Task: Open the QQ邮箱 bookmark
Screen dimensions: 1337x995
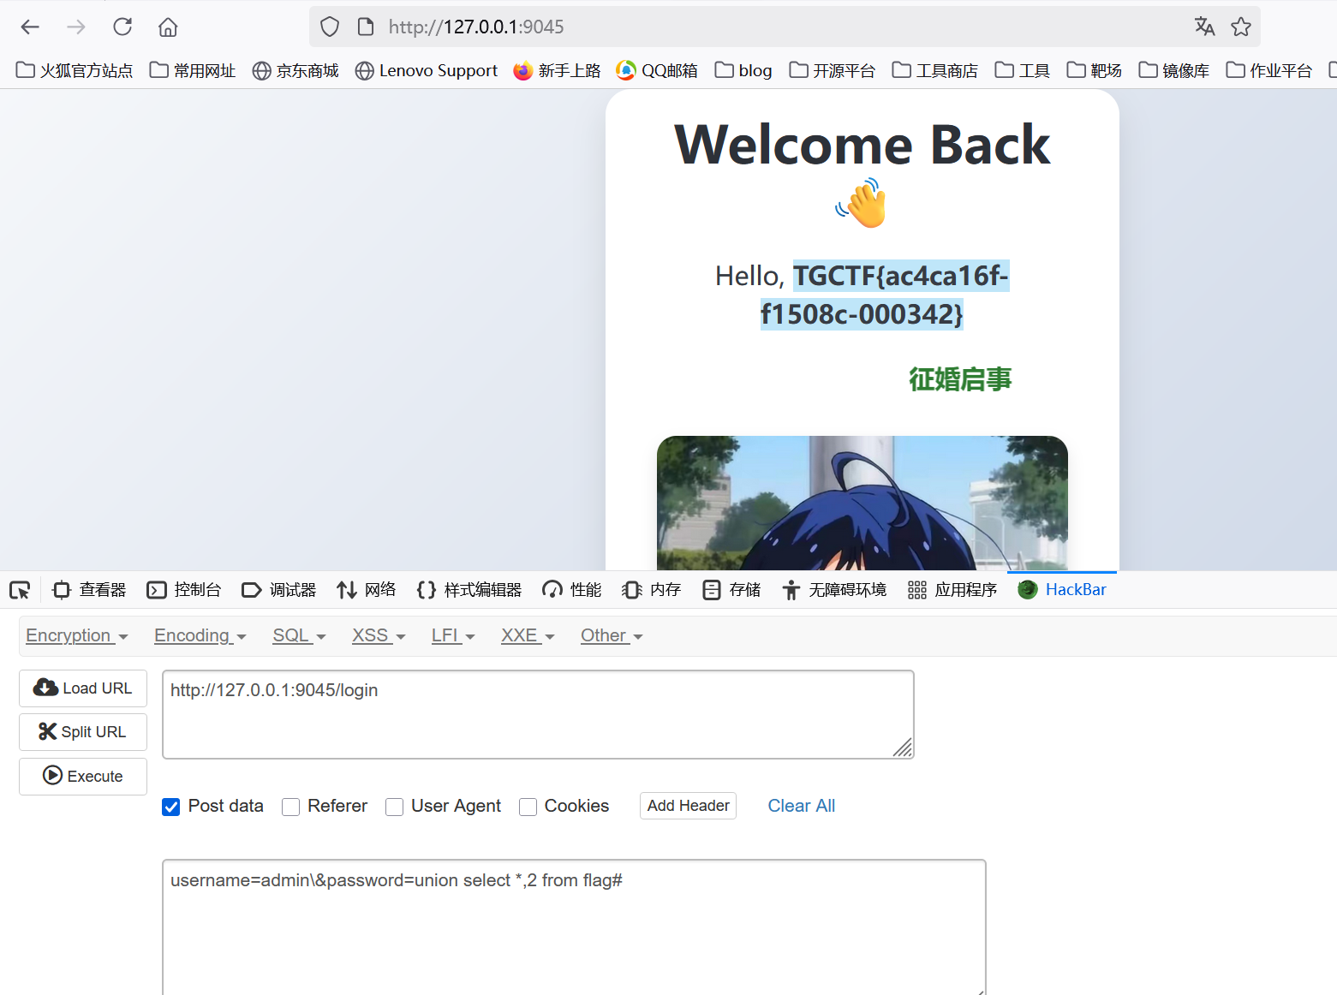Action: [x=657, y=70]
